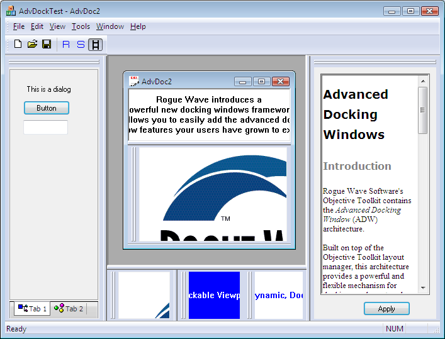This screenshot has height=339, width=445.
Task: Click the text field below Button
Action: click(x=45, y=127)
